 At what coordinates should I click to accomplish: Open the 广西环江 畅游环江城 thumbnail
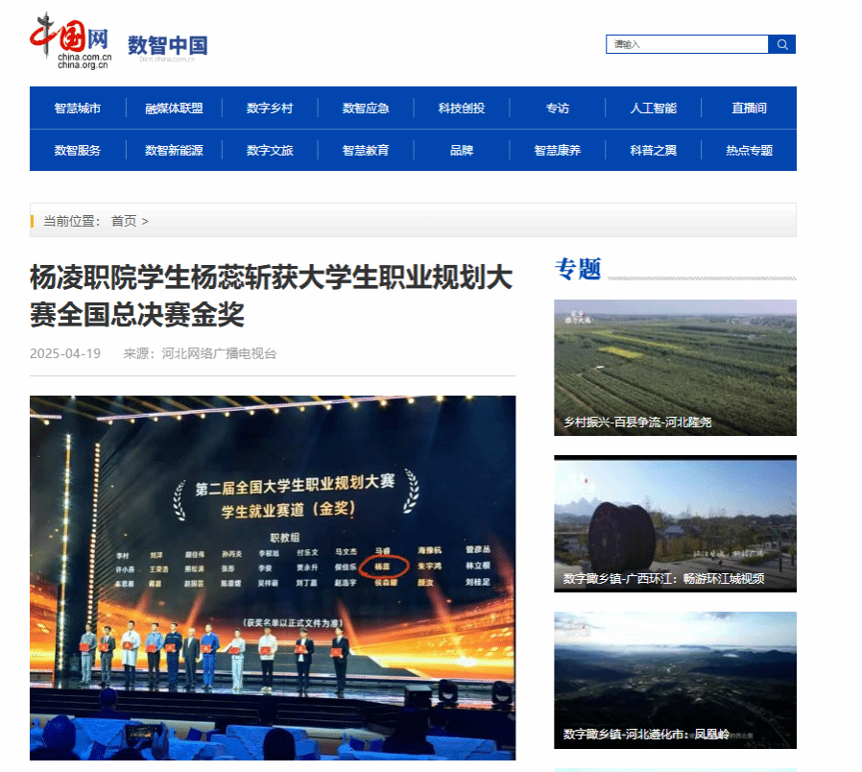(x=675, y=523)
